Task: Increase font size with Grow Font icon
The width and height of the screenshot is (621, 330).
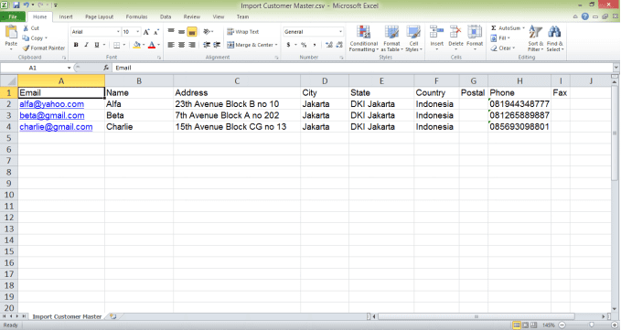Action: [x=146, y=32]
